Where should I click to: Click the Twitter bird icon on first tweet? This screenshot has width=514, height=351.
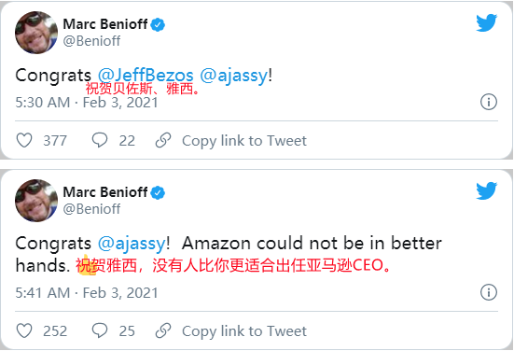(x=487, y=22)
